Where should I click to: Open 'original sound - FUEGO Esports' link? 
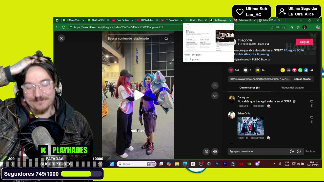[x=251, y=60]
